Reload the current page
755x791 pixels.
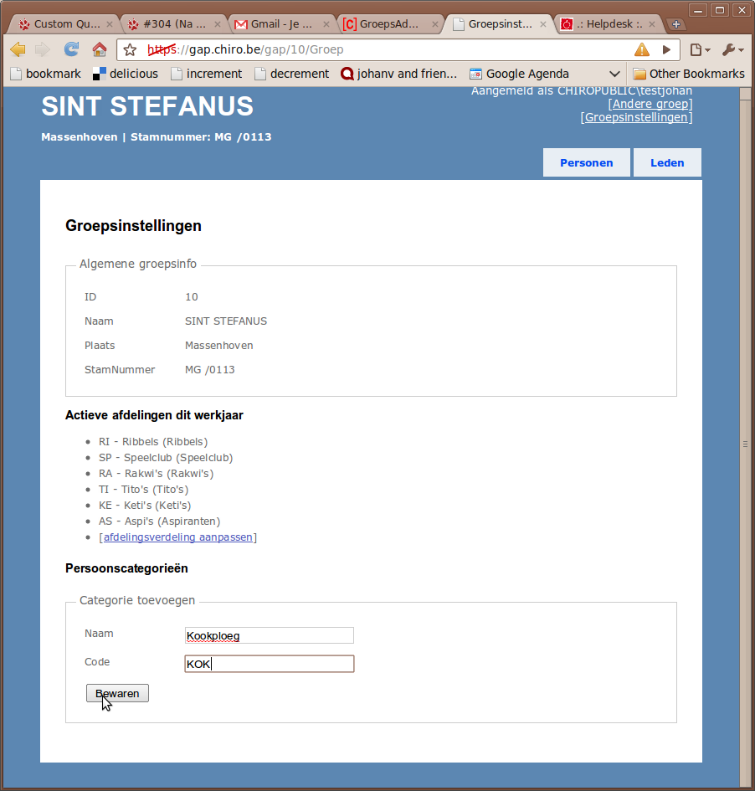[71, 49]
